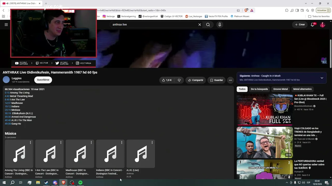This screenshot has width=332, height=186.
Task: Jump to timestamp 4:42 Metal Thrashing Mad
Action: pos(7,96)
